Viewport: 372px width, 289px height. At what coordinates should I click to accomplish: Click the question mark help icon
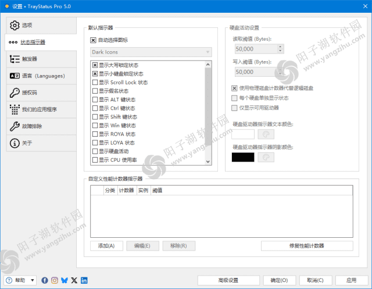[x=9, y=280]
